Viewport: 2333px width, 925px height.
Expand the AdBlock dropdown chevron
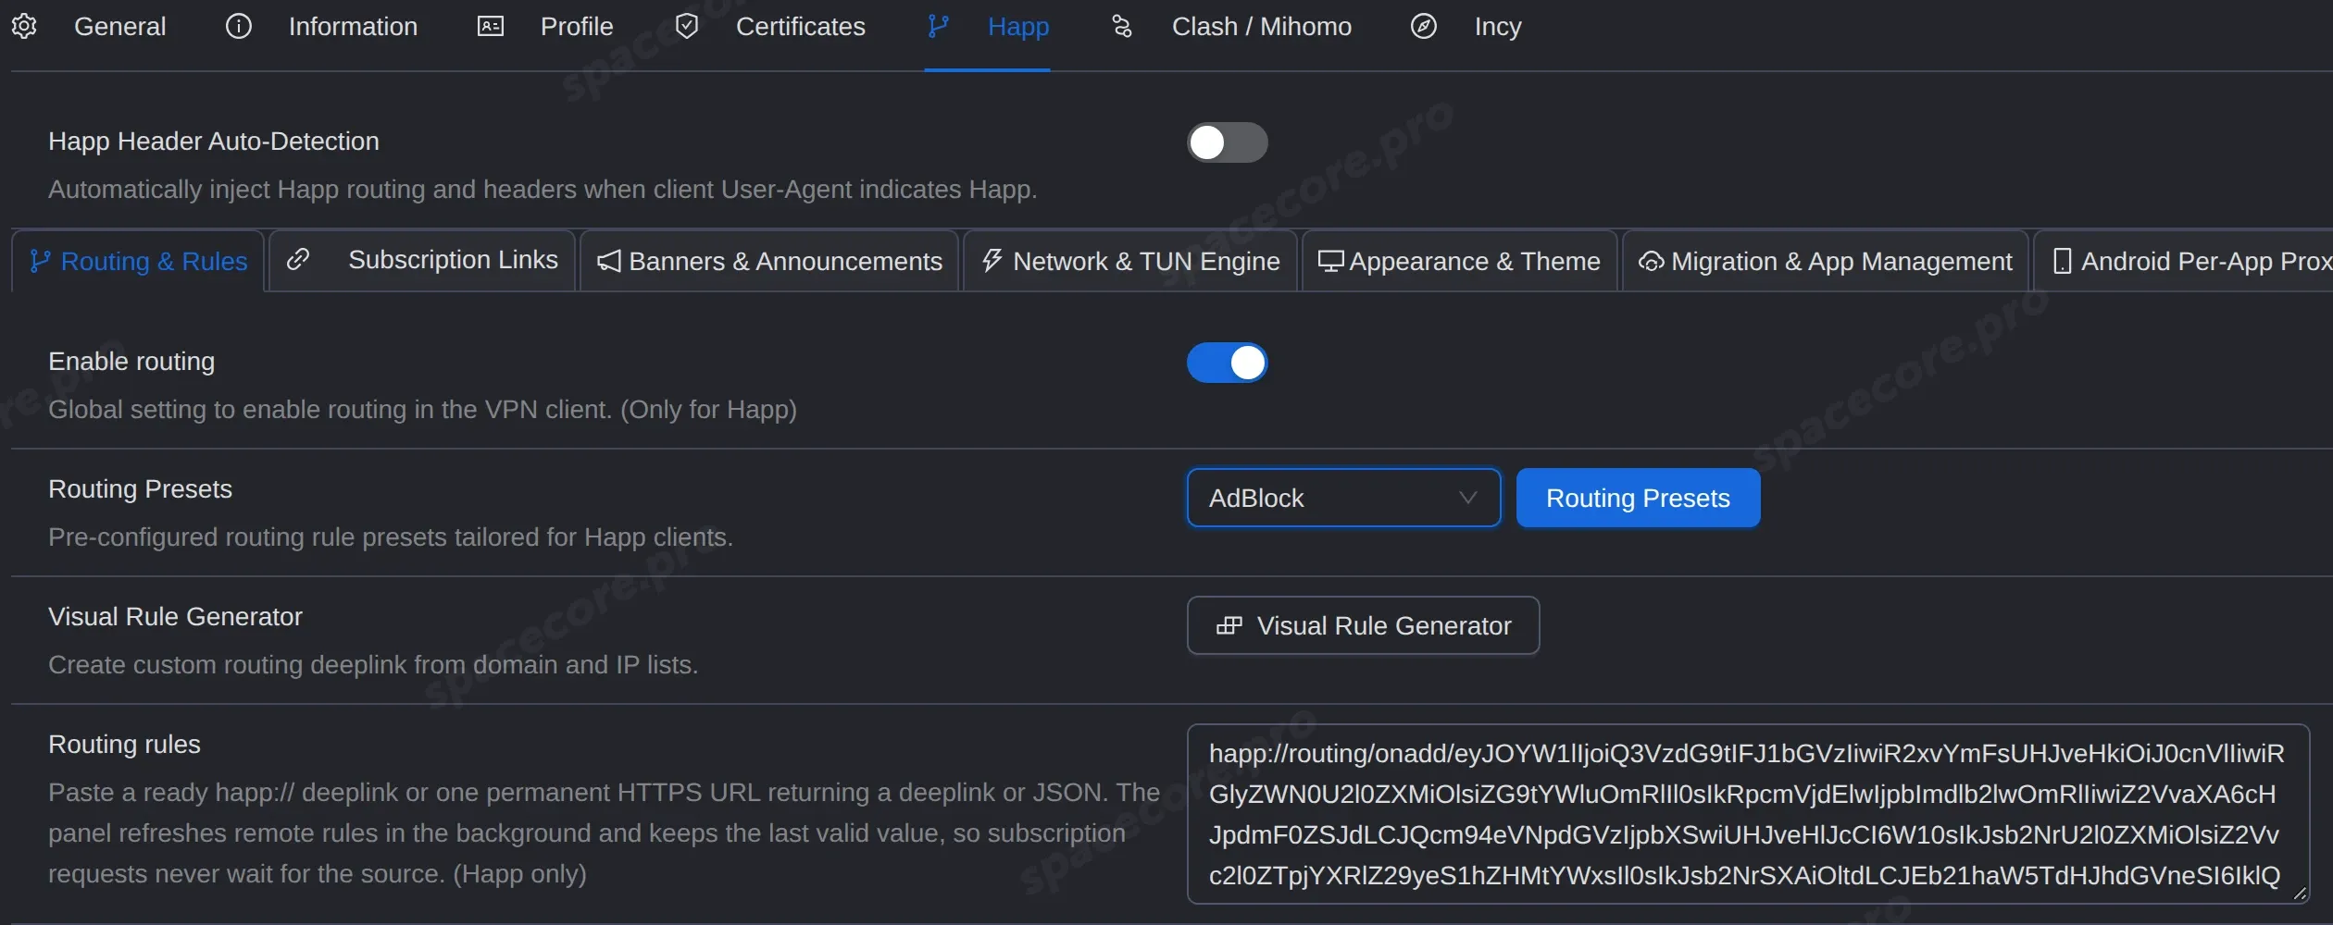(x=1467, y=498)
